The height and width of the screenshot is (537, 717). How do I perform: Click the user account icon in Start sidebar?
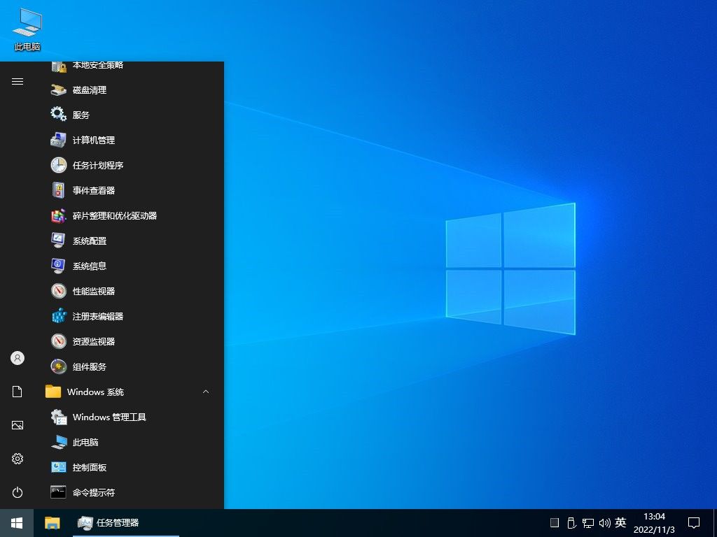[18, 358]
